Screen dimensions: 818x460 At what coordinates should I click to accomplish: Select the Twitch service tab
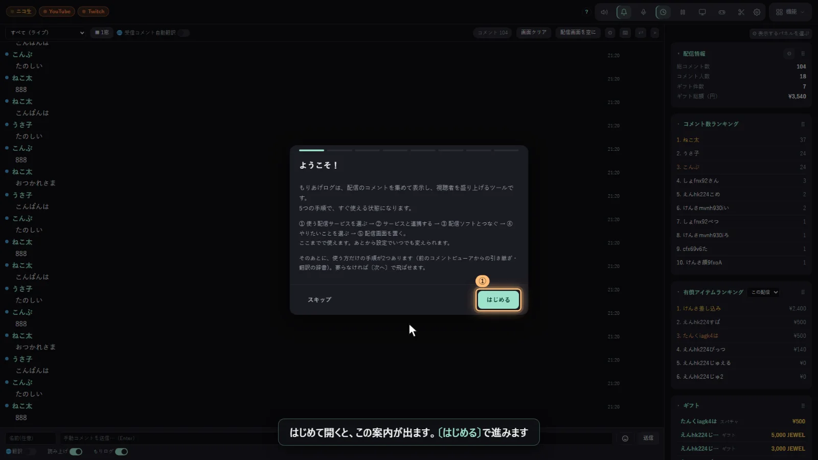click(x=93, y=11)
